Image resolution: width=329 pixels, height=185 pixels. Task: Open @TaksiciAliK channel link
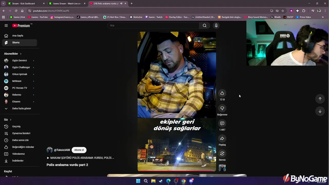[62, 150]
